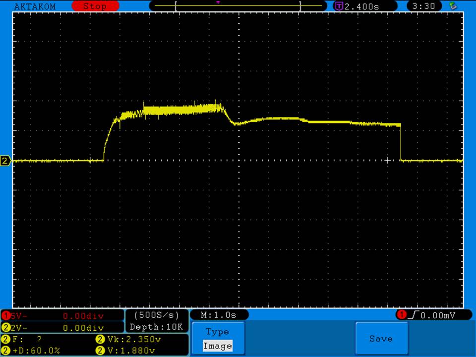Click the purple T trigger position icon
Image resolution: width=476 pixels, height=357 pixels.
click(x=339, y=6)
